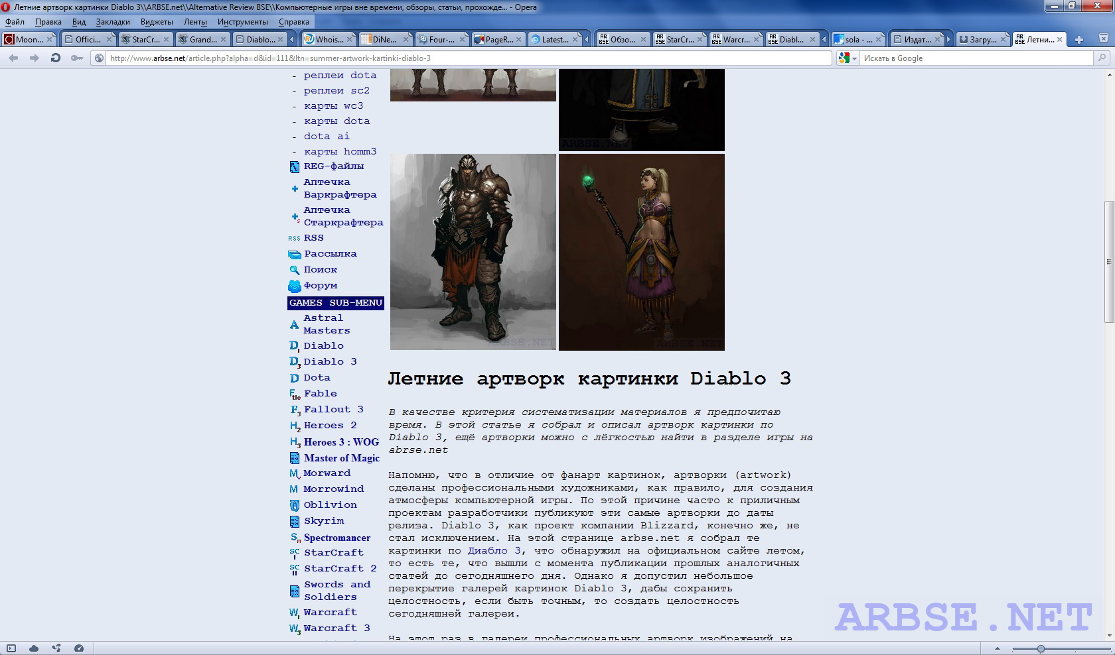Open the closed tabs trash menu

(x=1105, y=40)
